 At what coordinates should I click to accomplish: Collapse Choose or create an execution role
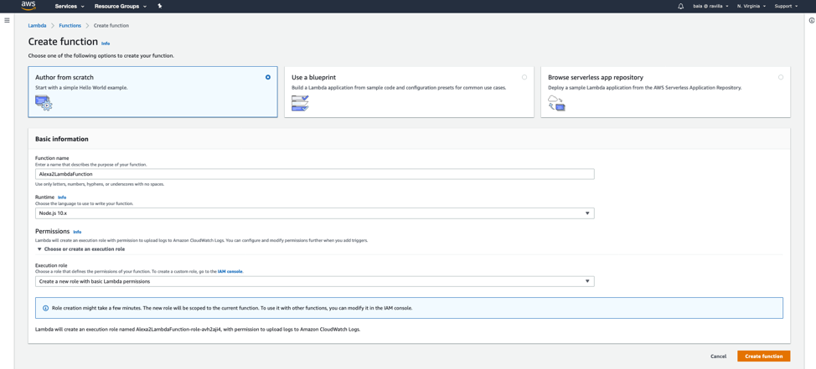[x=80, y=249]
